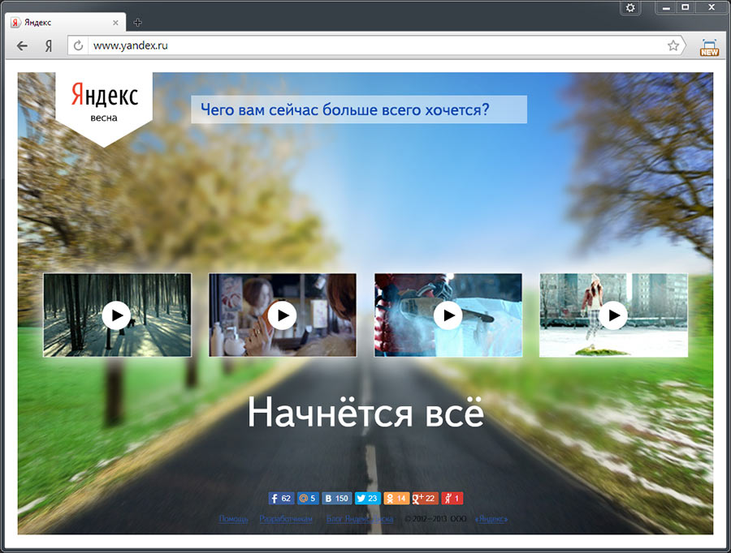
Task: Open browser settings gear in title bar
Action: 630,7
